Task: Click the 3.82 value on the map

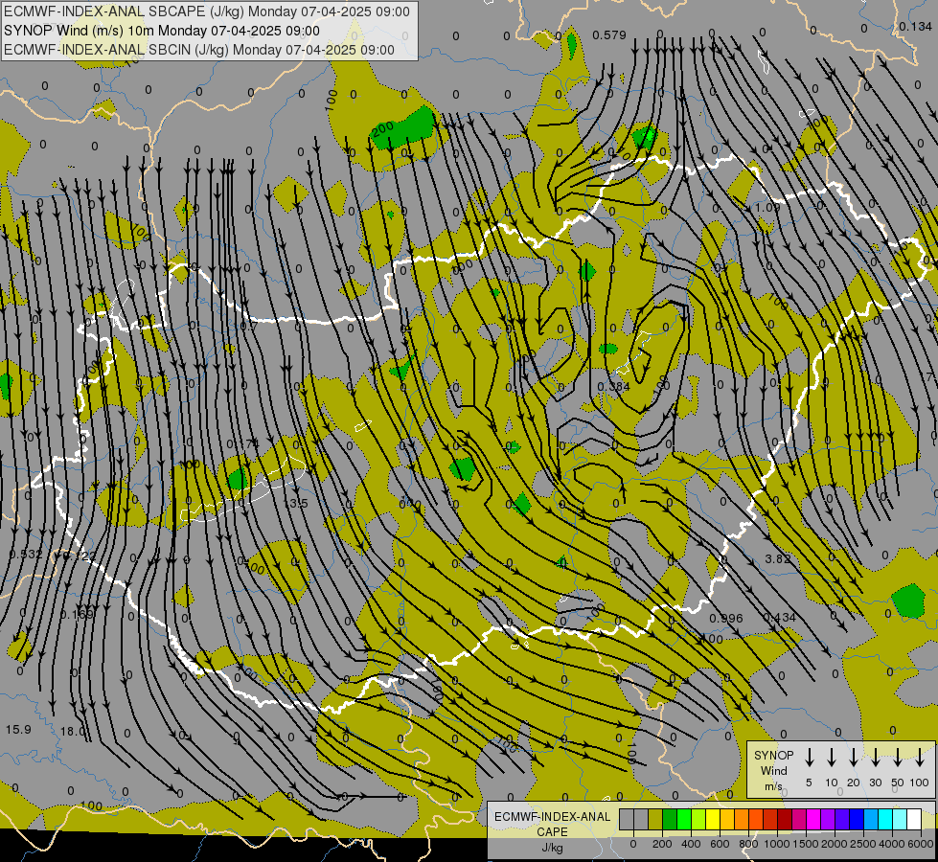Action: (778, 558)
